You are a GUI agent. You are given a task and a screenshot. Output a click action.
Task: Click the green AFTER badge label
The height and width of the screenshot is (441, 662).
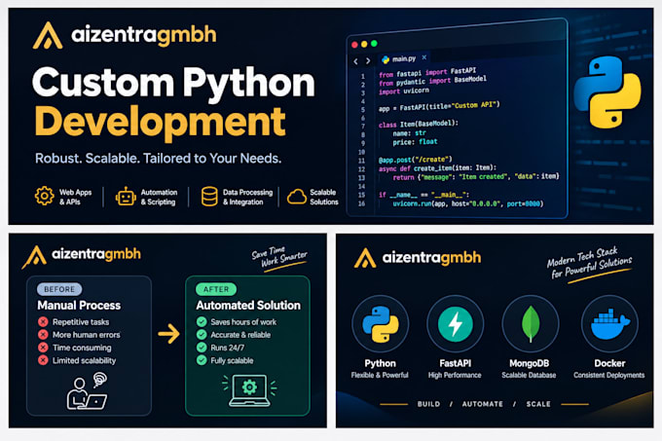(216, 289)
